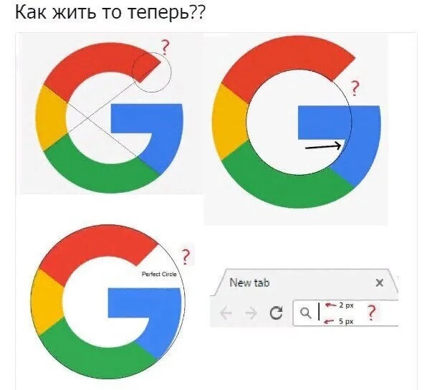This screenshot has height=390, width=432.
Task: Click the Perfect Circle label
Action: [159, 274]
